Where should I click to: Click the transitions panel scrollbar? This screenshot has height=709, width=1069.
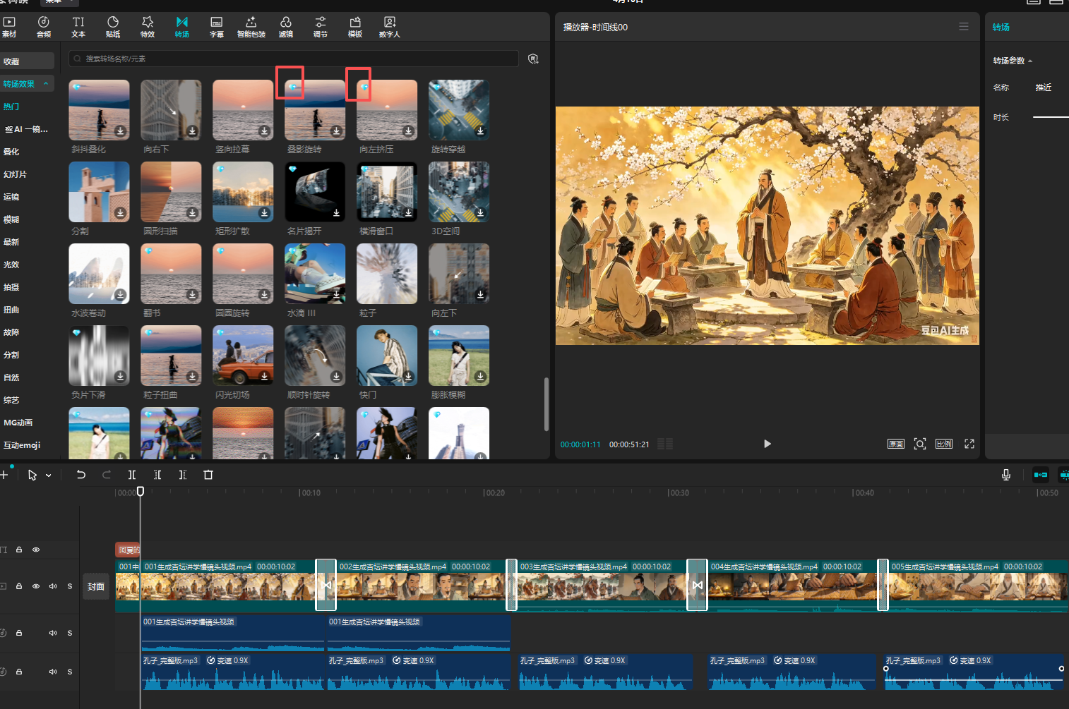pos(546,404)
